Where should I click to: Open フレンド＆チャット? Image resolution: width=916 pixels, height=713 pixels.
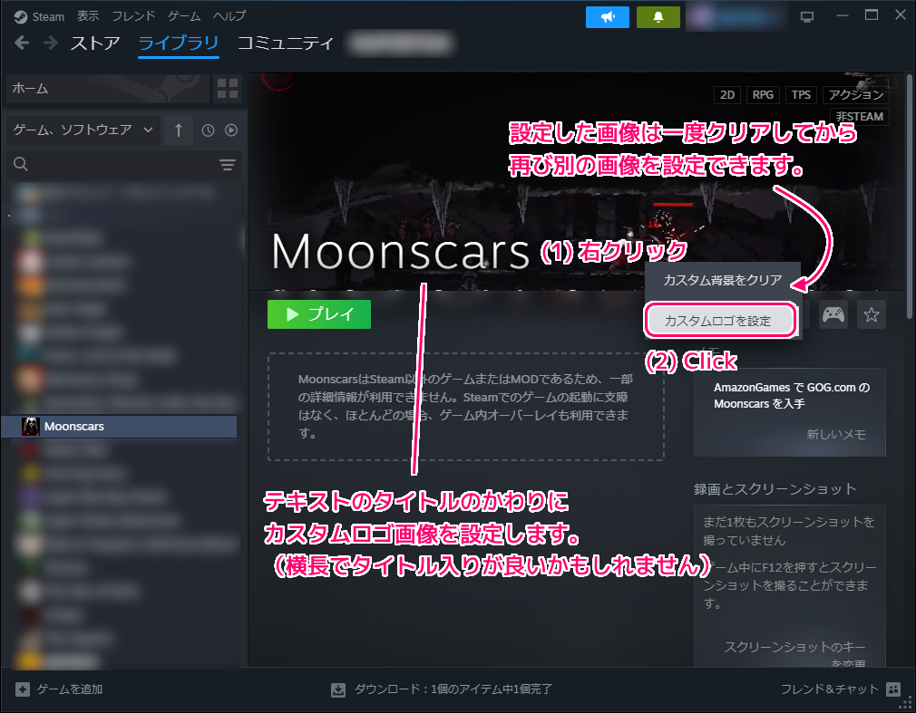(x=830, y=689)
